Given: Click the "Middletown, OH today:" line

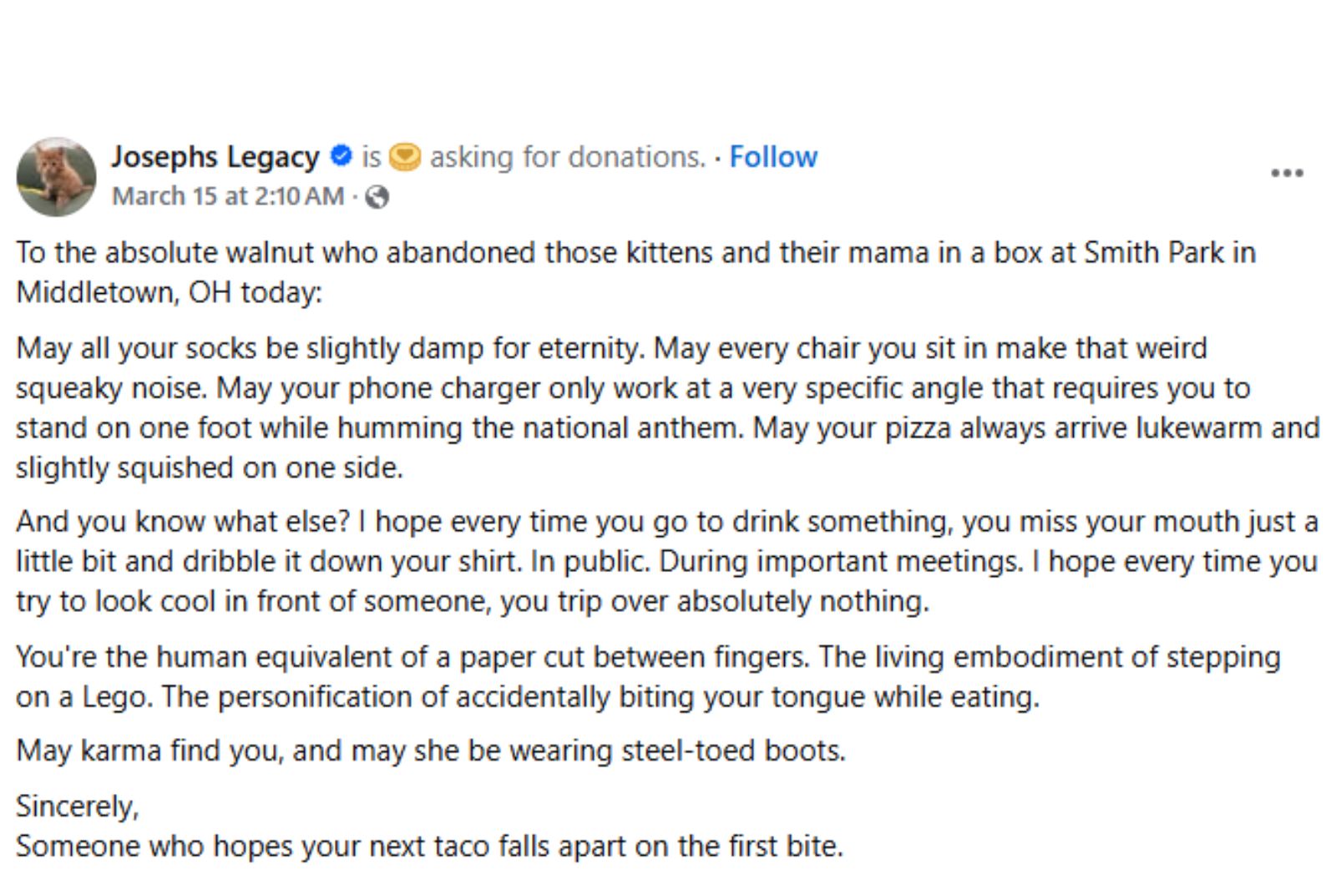Looking at the screenshot, I should click(169, 292).
